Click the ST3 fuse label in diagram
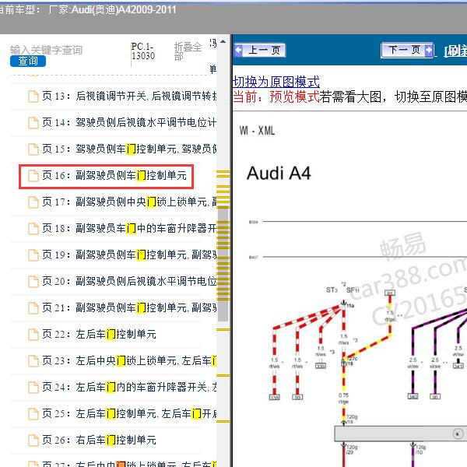 click(x=332, y=290)
